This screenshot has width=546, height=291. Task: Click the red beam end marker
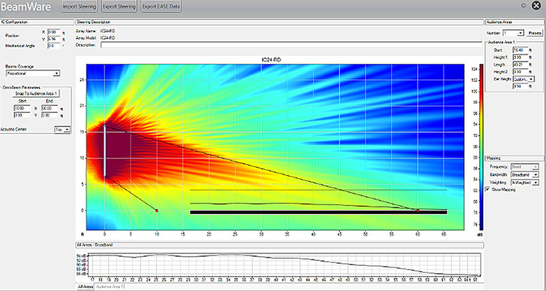(418, 210)
